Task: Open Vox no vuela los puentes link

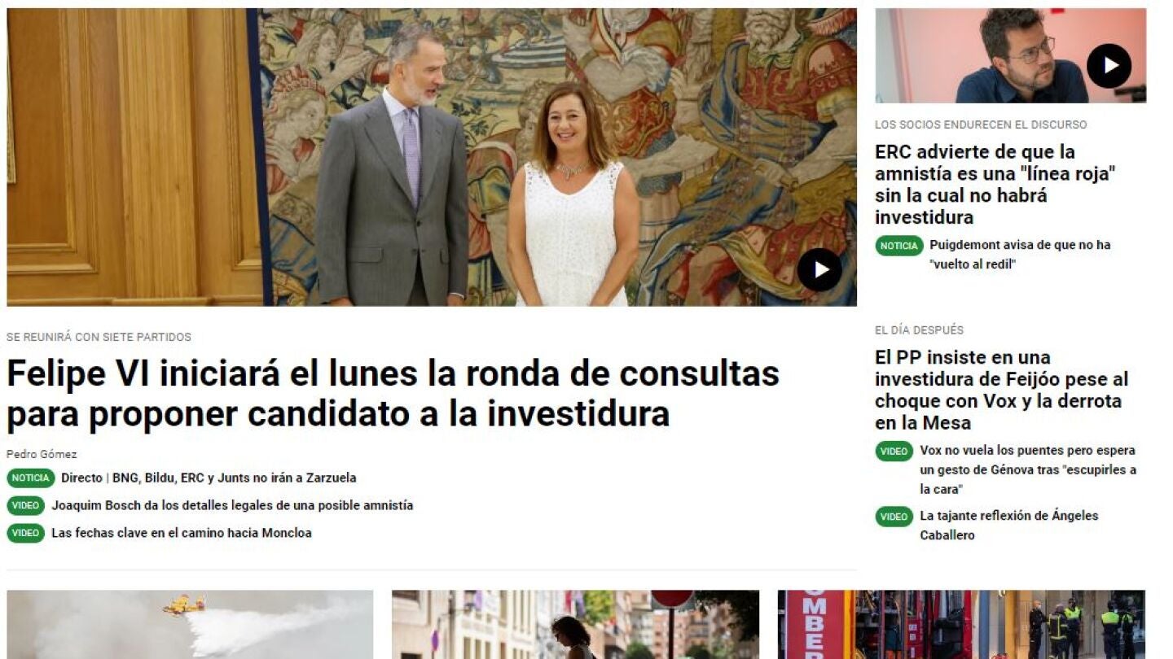Action: (1028, 470)
